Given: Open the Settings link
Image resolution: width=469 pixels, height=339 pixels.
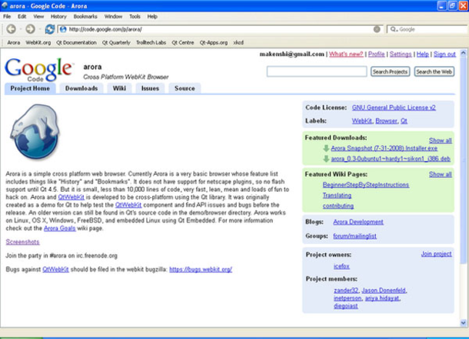Looking at the screenshot, I should coord(401,54).
